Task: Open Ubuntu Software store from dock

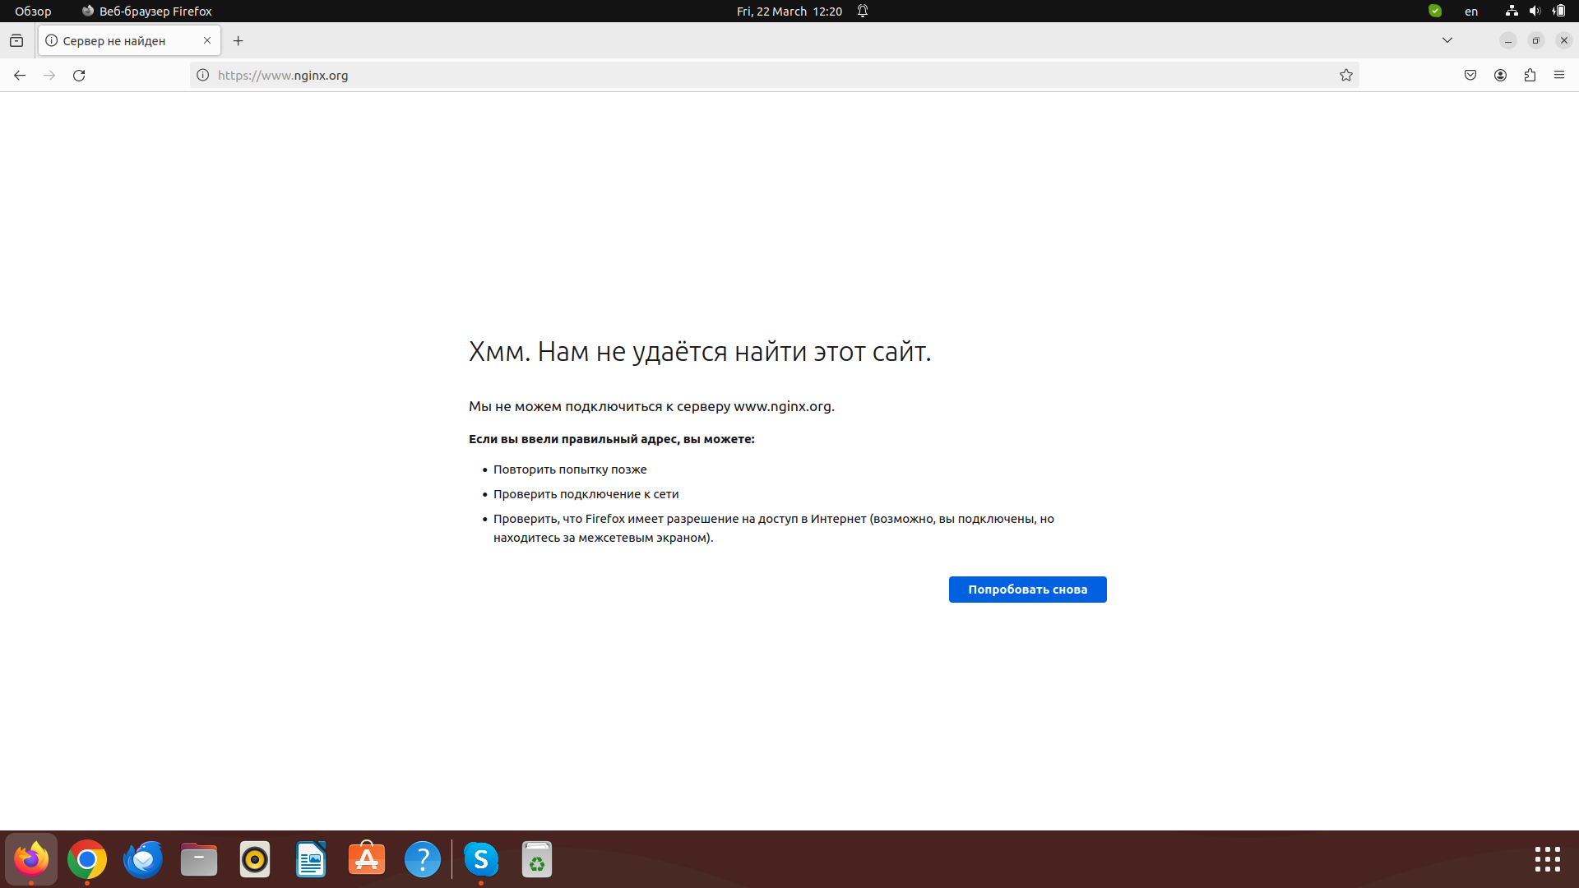Action: [x=367, y=859]
